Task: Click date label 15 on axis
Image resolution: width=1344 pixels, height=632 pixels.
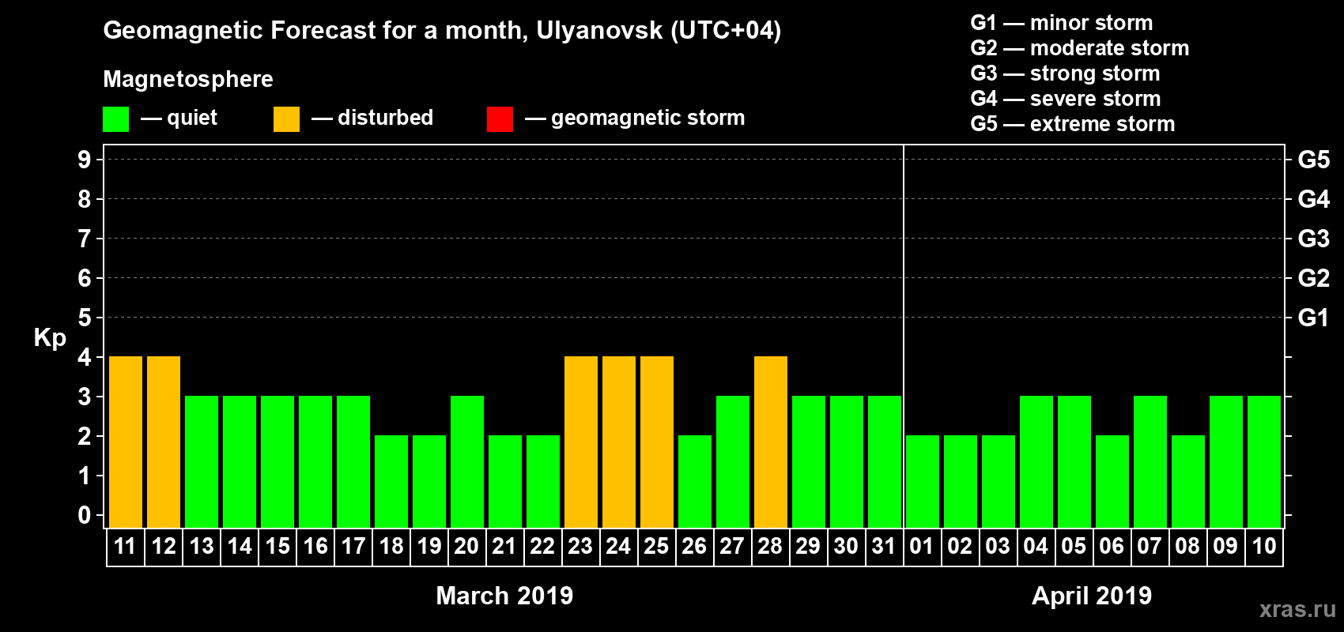Action: pos(277,546)
